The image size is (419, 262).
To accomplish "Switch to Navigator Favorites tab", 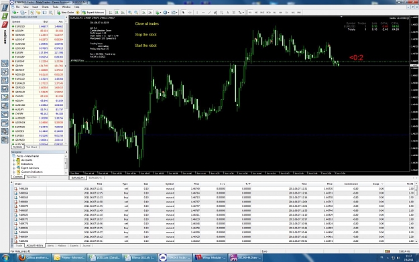I will (32, 177).
